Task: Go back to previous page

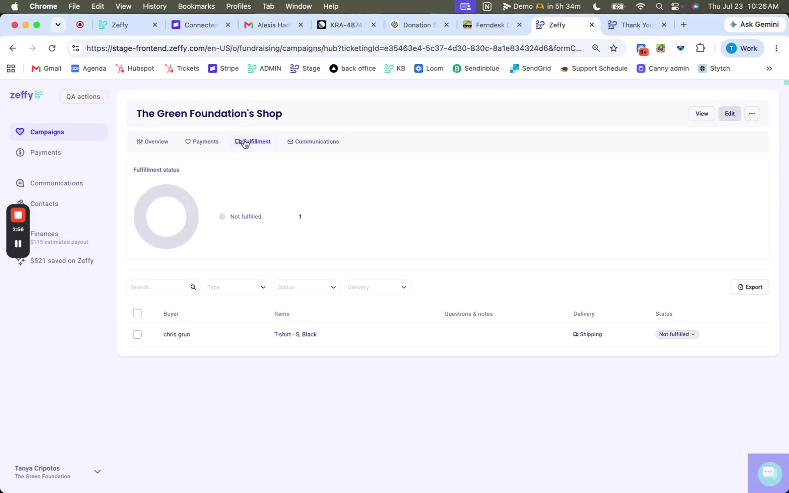Action: click(12, 48)
